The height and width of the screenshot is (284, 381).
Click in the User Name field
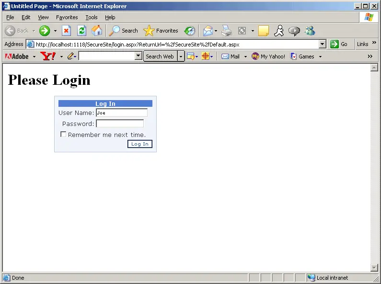[x=122, y=113]
